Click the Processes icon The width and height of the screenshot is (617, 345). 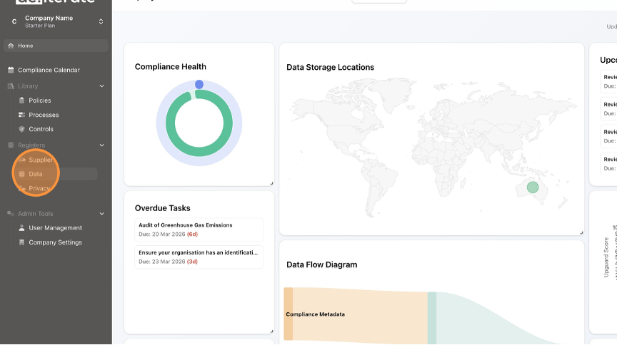coord(22,115)
